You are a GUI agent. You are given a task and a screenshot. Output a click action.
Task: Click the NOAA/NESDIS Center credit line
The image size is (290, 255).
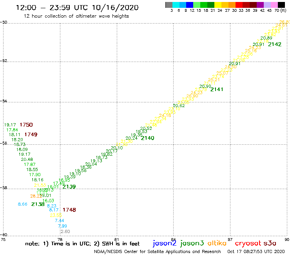pyautogui.click(x=158, y=252)
